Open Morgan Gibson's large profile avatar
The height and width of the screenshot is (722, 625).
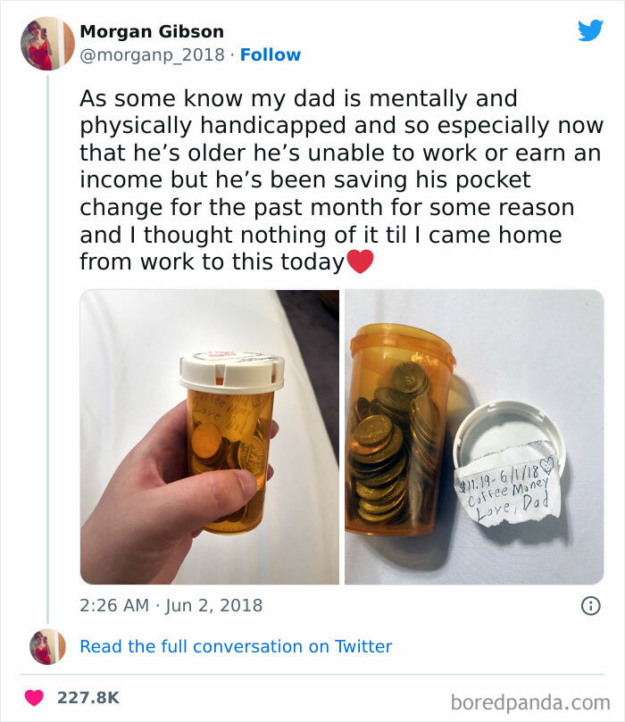coord(47,44)
